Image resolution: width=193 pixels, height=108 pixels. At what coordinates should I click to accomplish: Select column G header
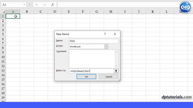tap(97, 12)
